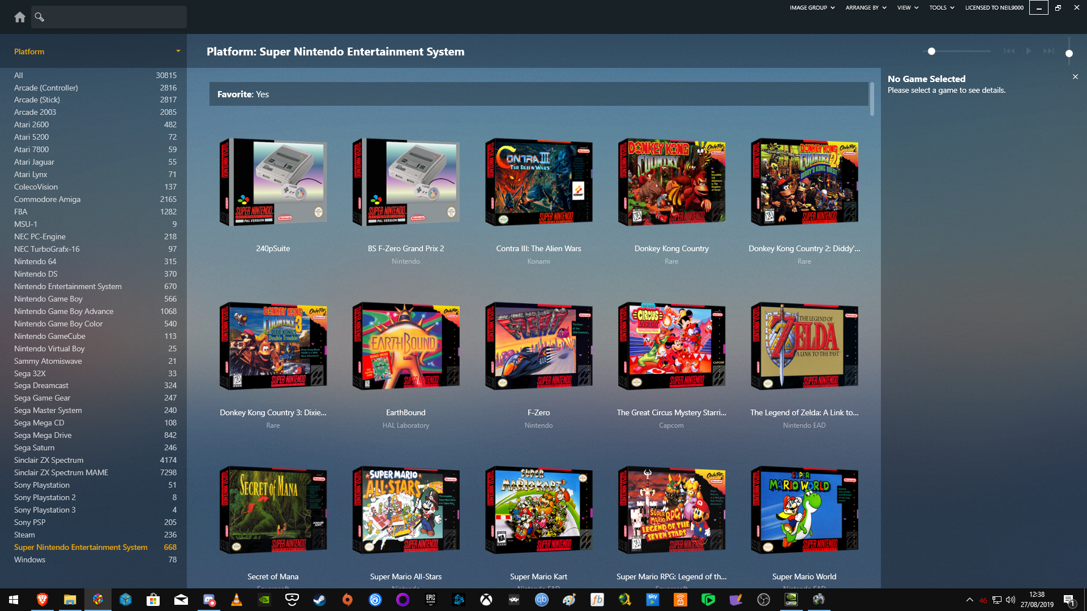
Task: Open the Action Center notifications
Action: 1069,600
